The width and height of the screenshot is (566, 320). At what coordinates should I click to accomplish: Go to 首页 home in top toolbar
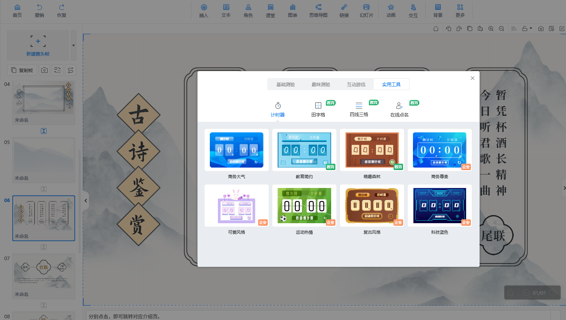(x=17, y=11)
